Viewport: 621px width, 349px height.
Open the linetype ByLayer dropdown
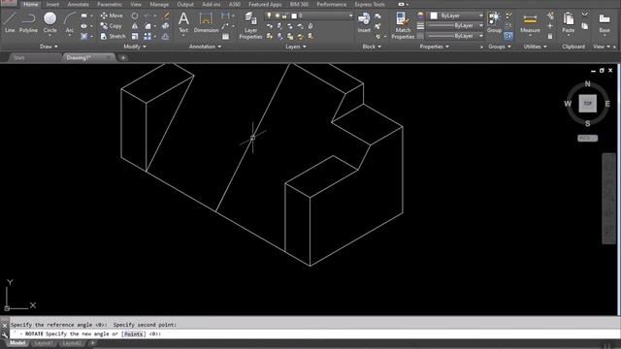(455, 36)
